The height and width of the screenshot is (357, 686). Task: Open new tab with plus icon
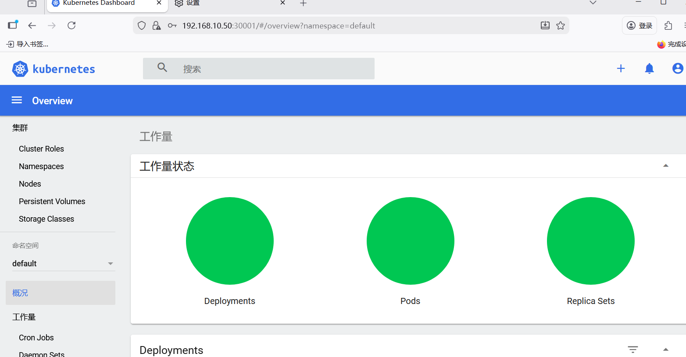pos(303,3)
